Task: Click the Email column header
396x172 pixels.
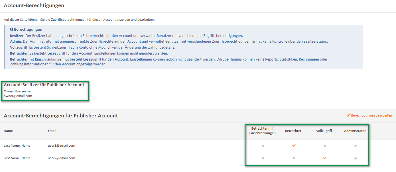Action: (52, 131)
